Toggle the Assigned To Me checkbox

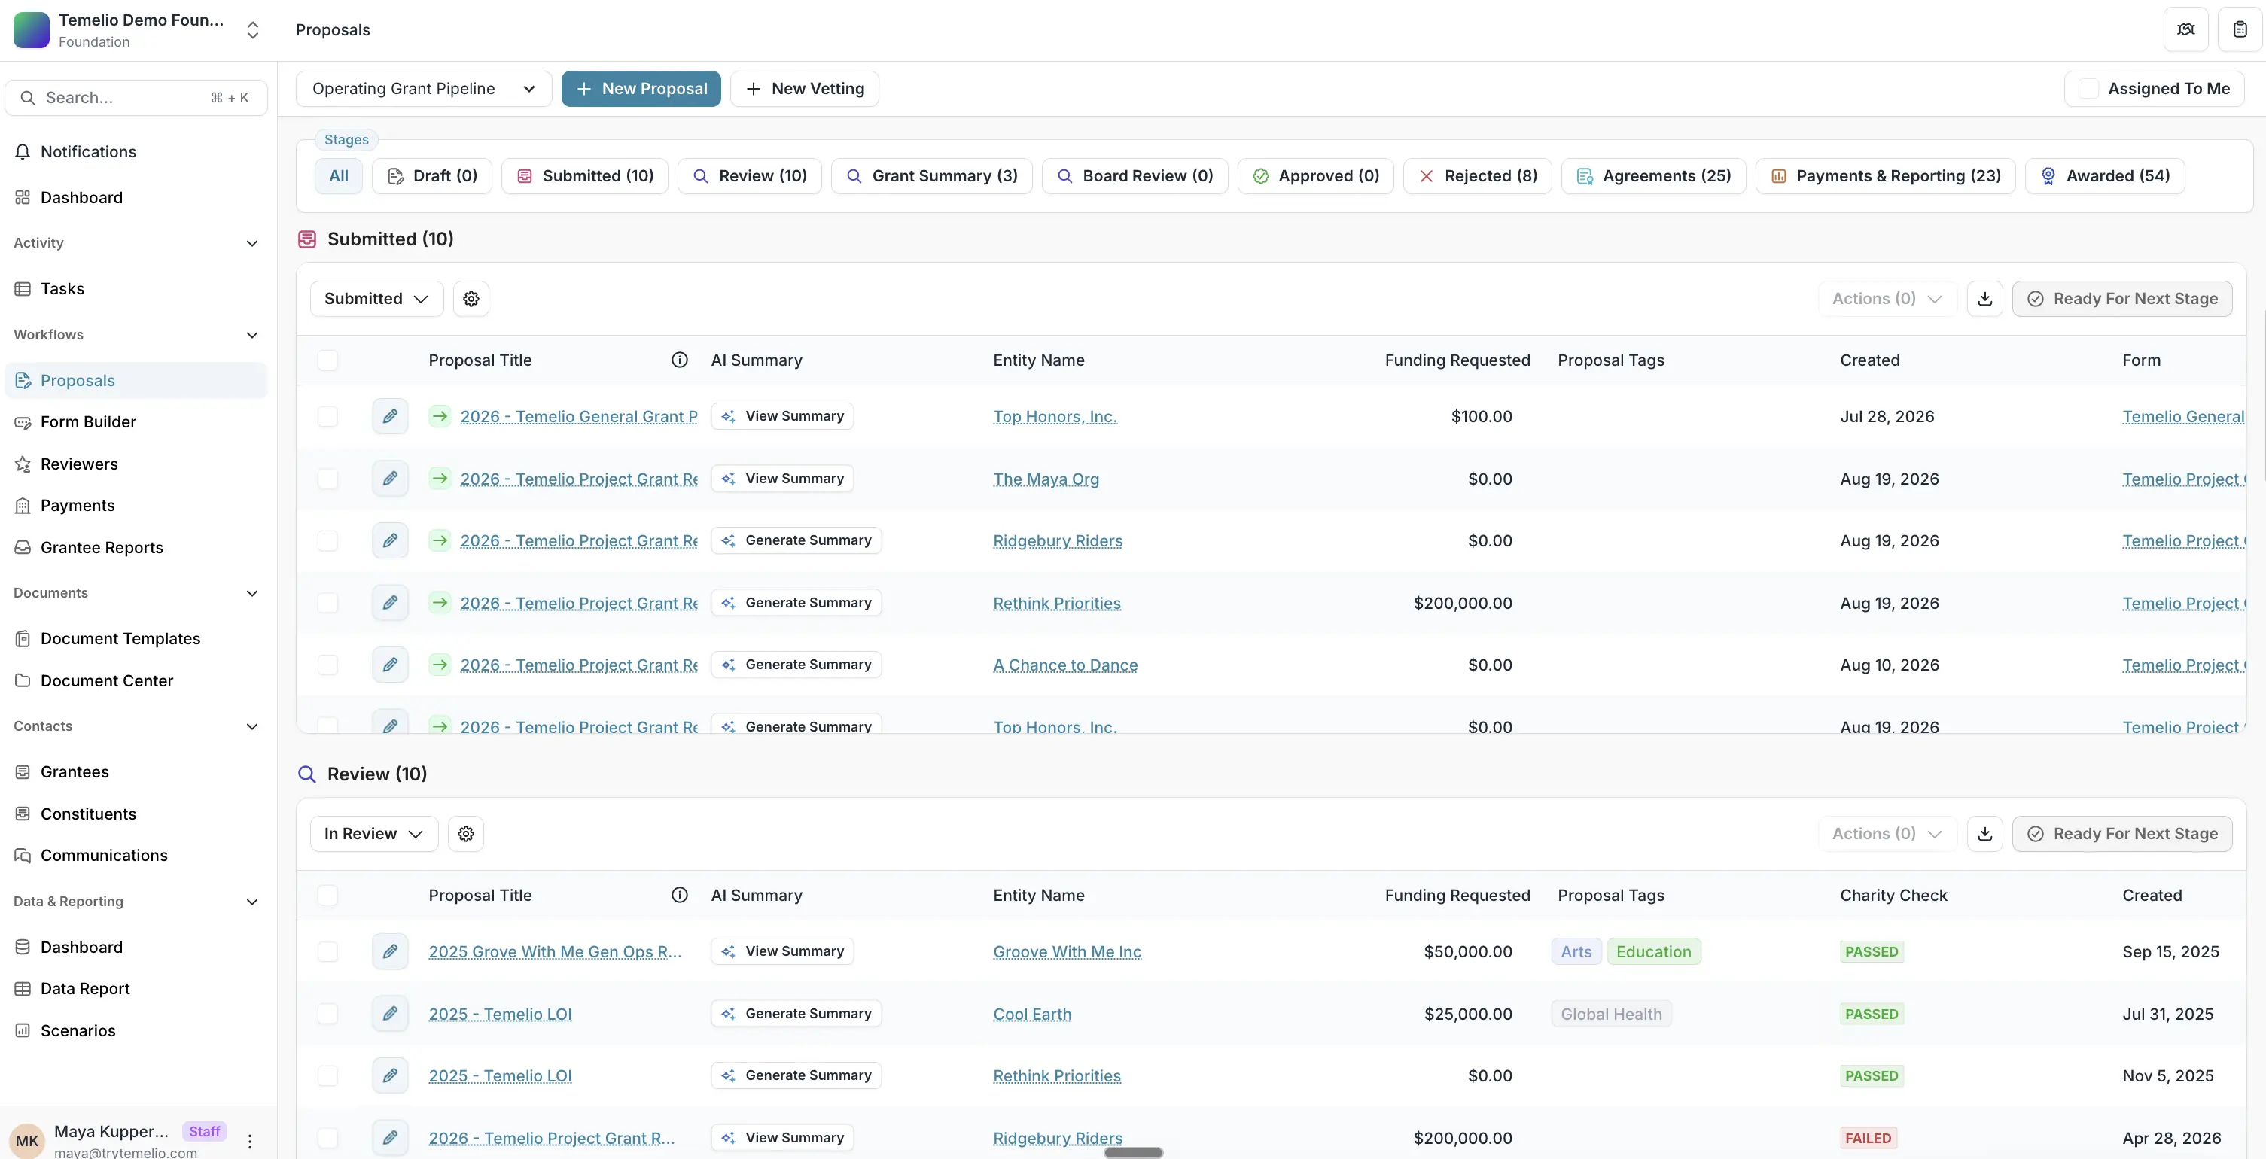tap(2088, 89)
